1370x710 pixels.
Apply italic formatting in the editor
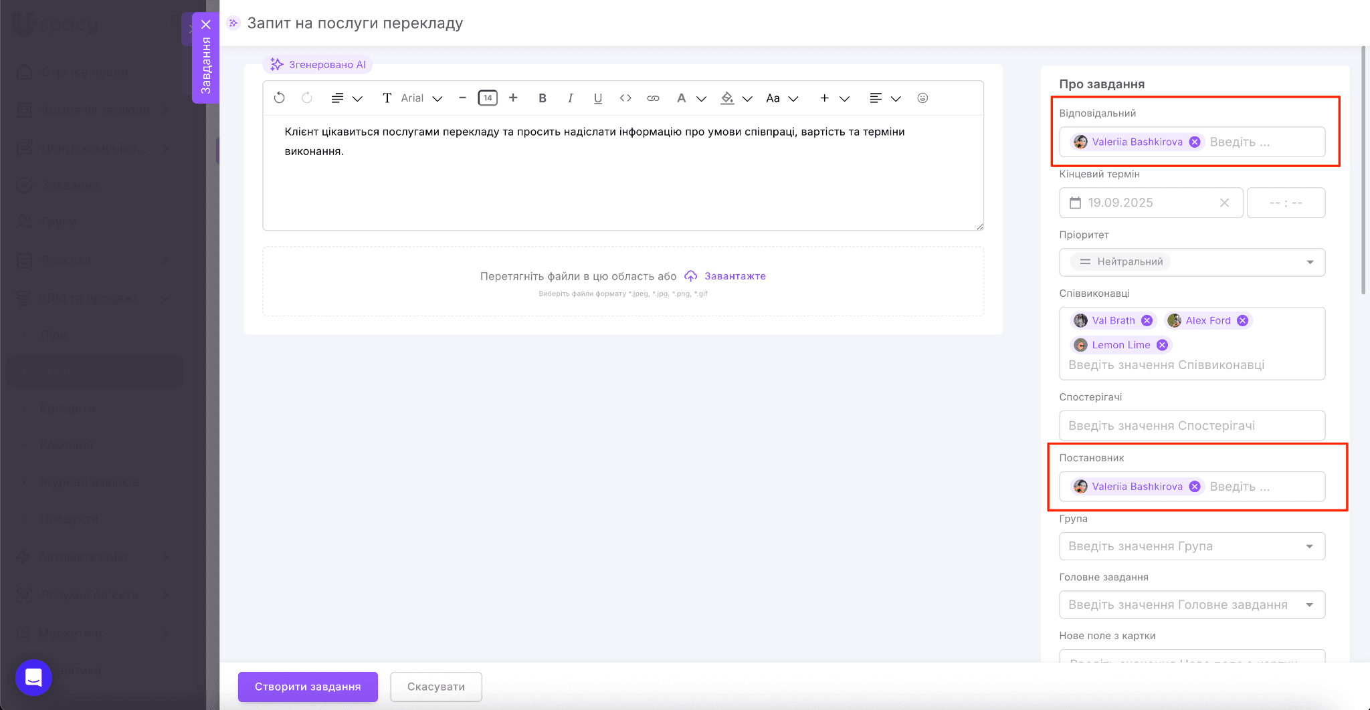click(x=570, y=98)
